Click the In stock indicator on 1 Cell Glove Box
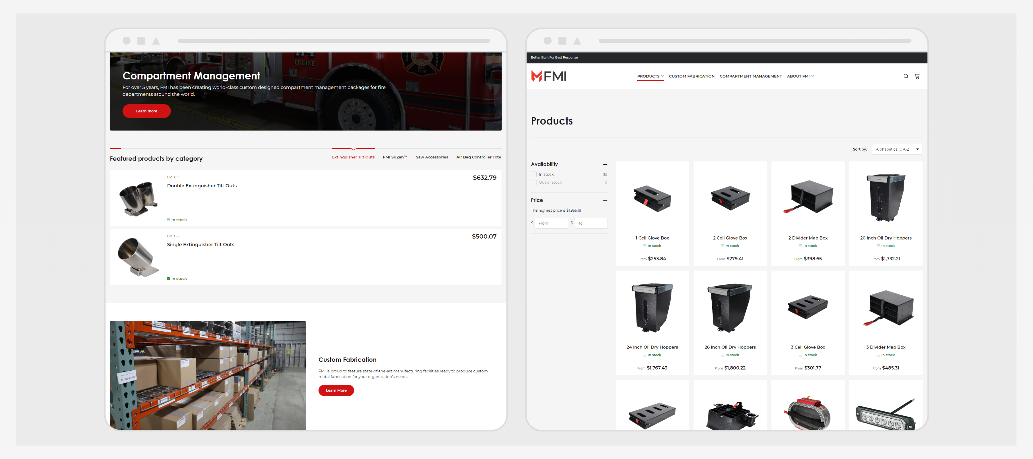 [x=652, y=245]
